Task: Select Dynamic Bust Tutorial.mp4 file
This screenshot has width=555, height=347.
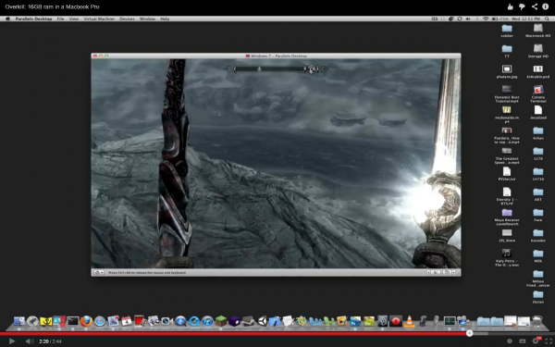Action: point(507,93)
